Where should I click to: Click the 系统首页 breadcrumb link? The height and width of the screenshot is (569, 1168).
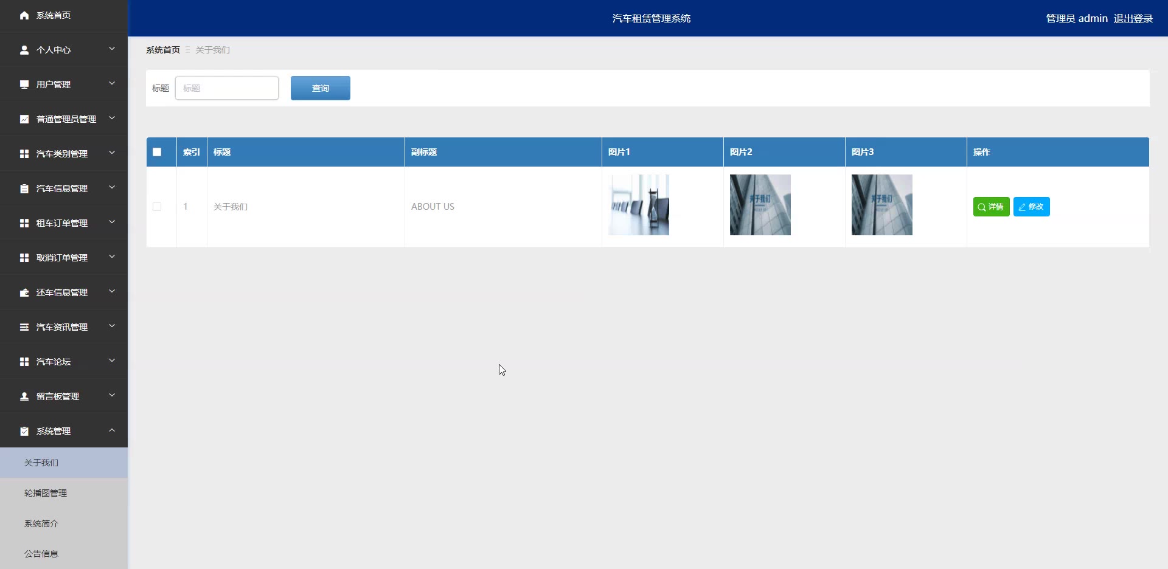tap(163, 50)
